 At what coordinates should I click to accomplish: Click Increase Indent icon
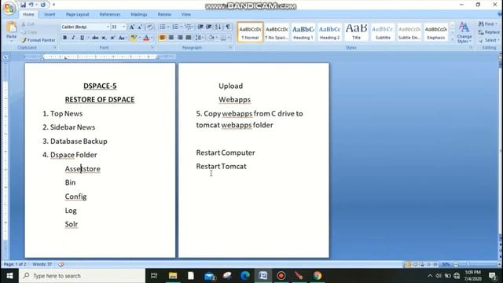pyautogui.click(x=209, y=27)
